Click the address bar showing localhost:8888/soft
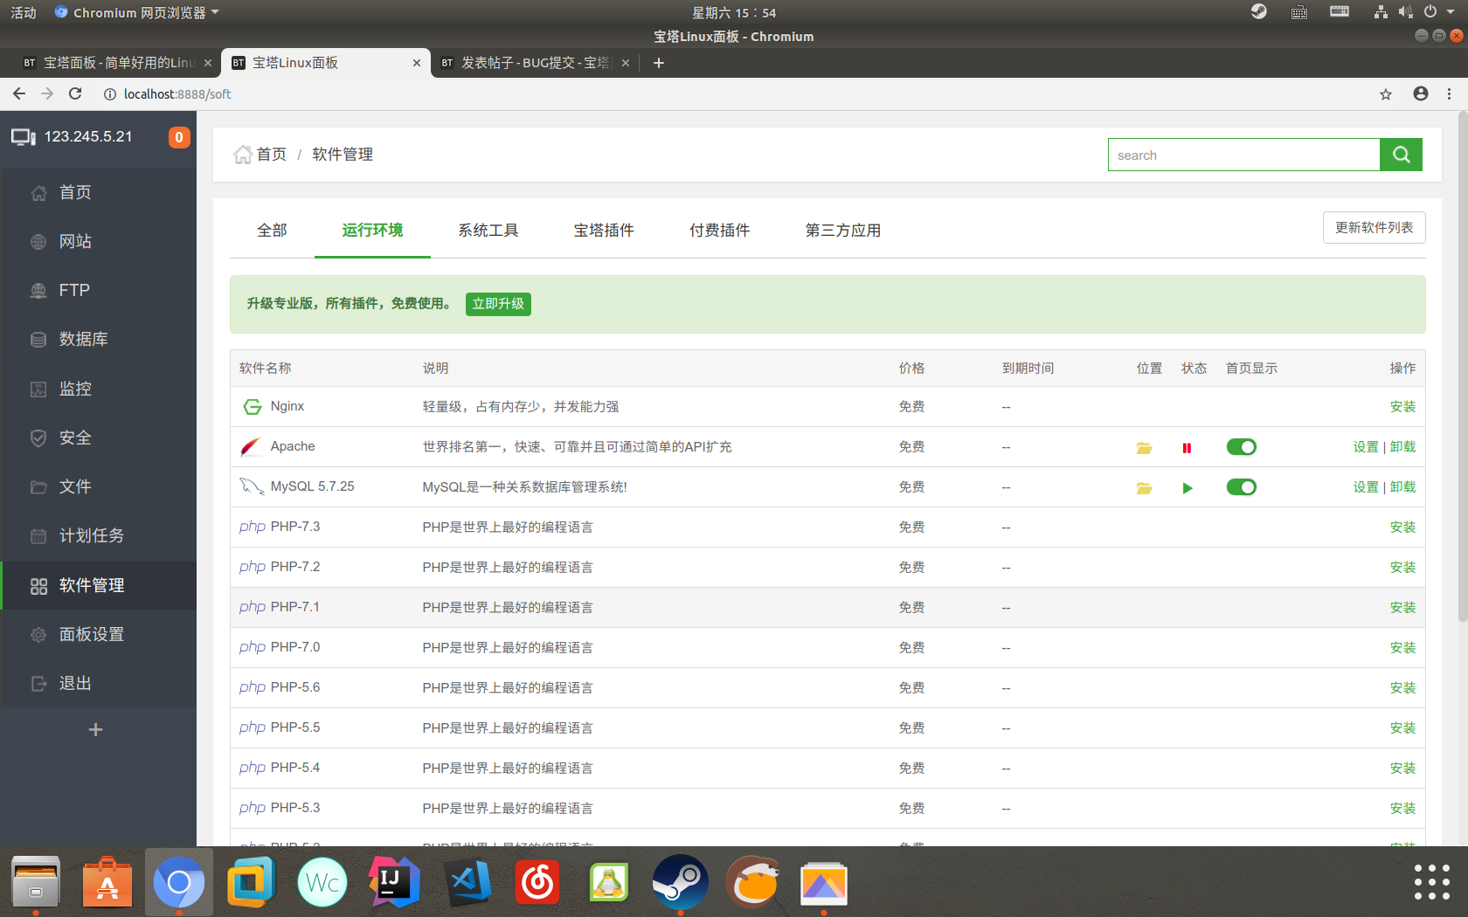The height and width of the screenshot is (917, 1468). pos(734,93)
